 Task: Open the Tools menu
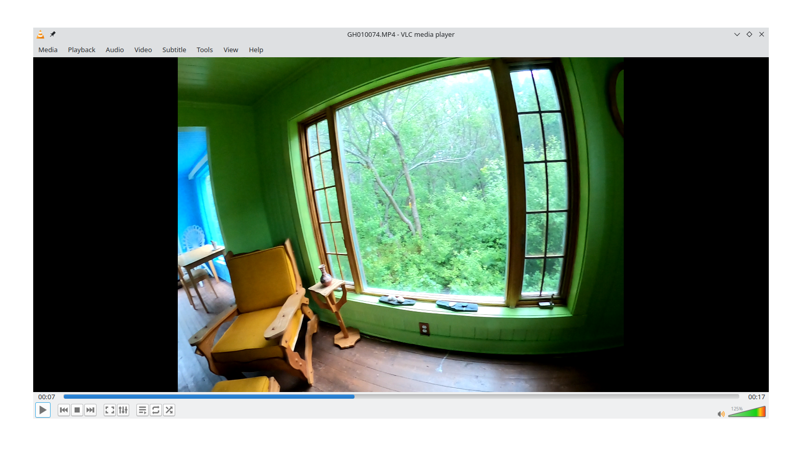(x=205, y=50)
